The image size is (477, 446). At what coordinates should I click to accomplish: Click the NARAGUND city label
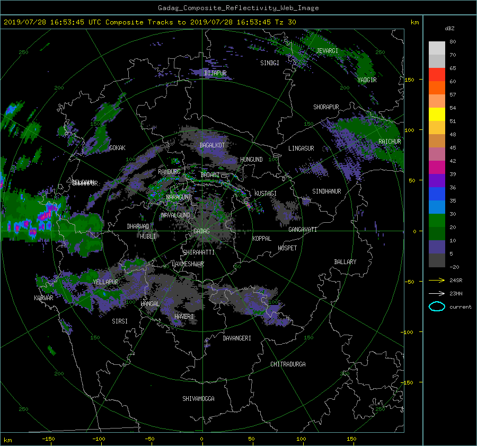179,197
